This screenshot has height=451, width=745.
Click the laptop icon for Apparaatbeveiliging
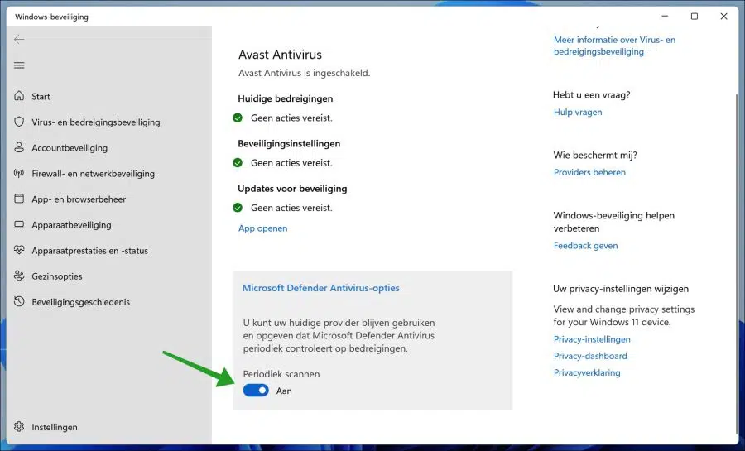(x=19, y=224)
